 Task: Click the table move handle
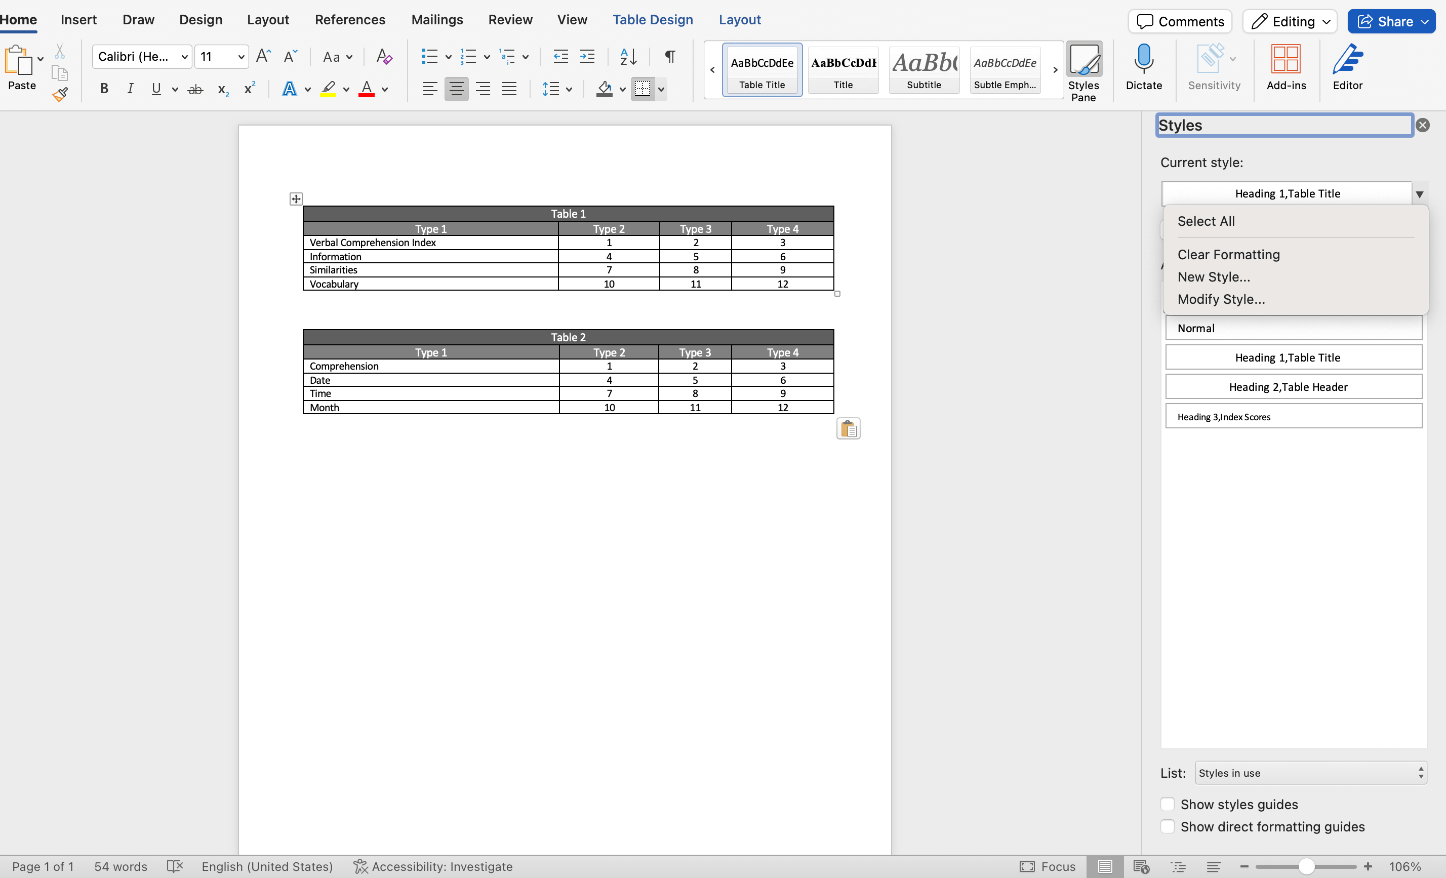(296, 199)
